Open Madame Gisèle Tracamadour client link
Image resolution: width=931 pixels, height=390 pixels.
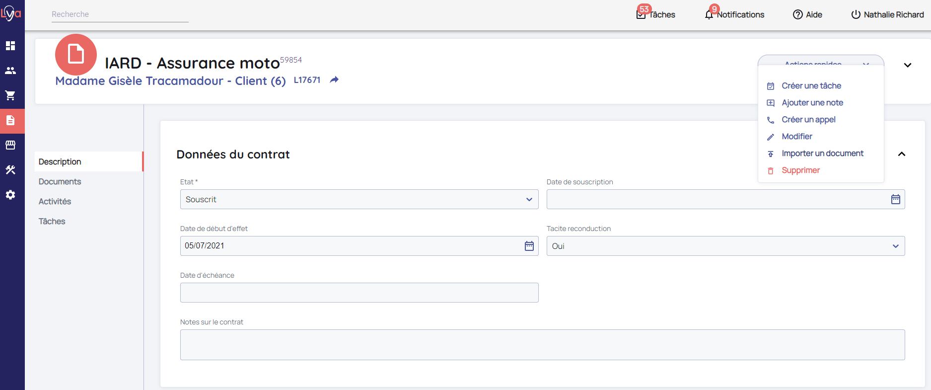point(170,81)
